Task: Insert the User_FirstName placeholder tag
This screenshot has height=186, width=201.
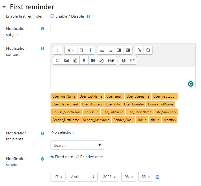Action: (64, 96)
